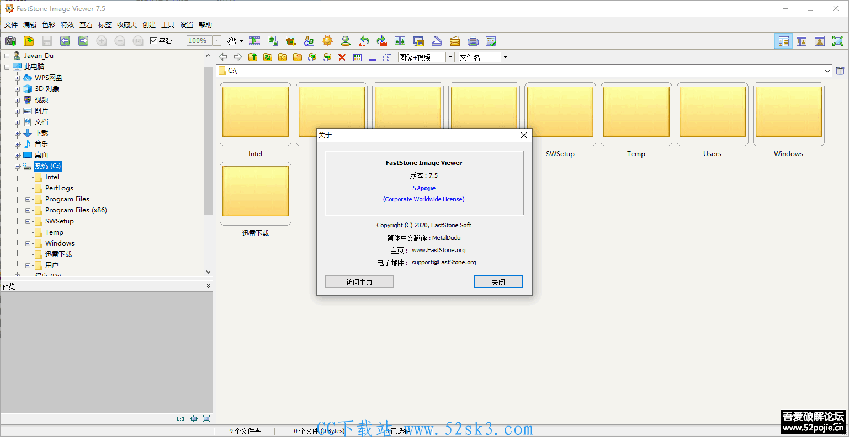Open the resize image tool
The image size is (849, 437).
273,41
